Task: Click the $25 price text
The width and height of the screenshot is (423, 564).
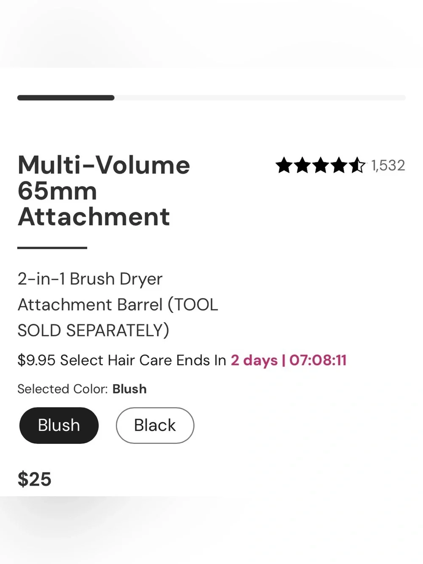Action: (34, 479)
